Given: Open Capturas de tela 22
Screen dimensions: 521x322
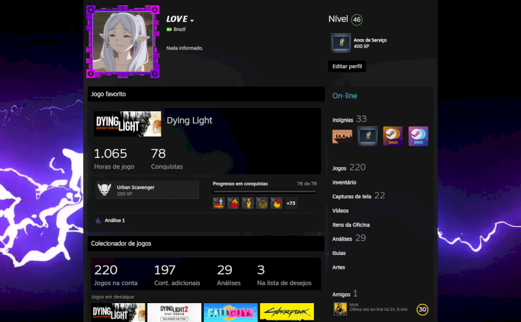Looking at the screenshot, I should point(359,196).
